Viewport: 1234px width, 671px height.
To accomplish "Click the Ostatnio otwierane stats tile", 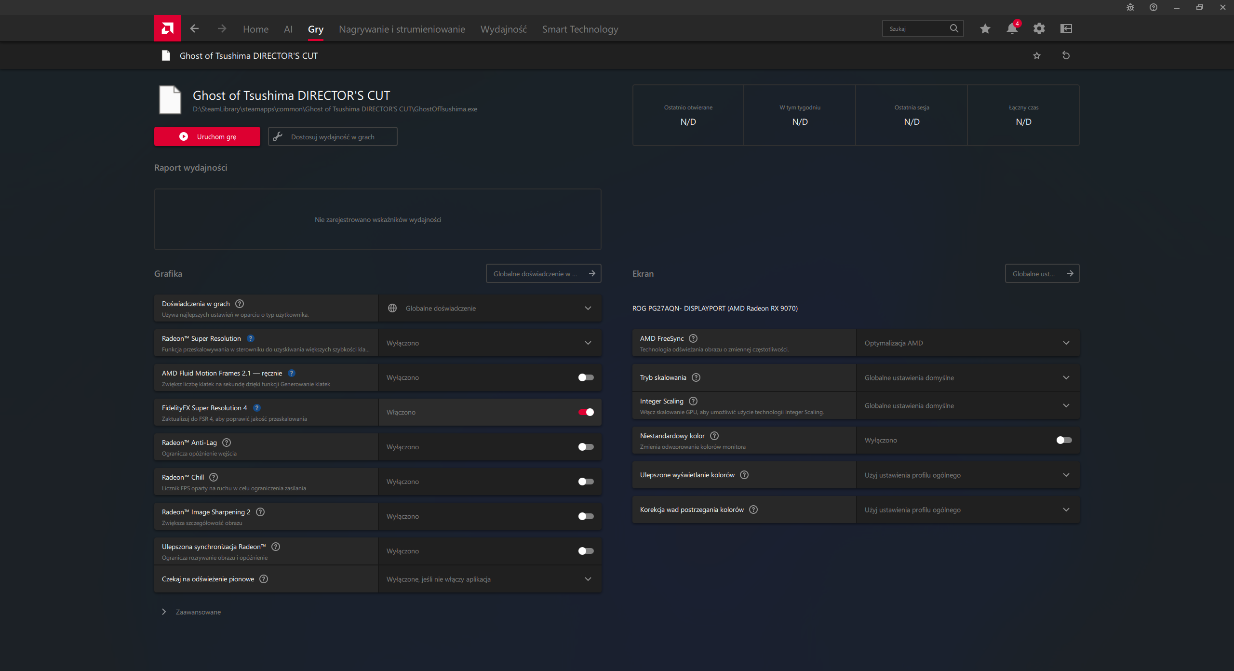I will click(688, 115).
